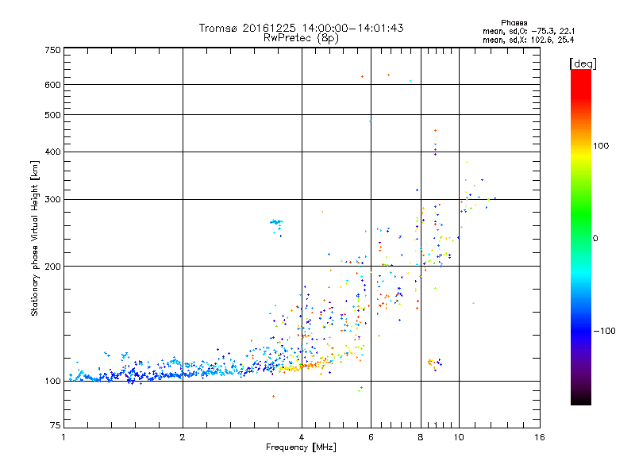This screenshot has height=476, width=635.
Task: Click the 'Frequency [MHz]' axis label
Action: pos(301,447)
